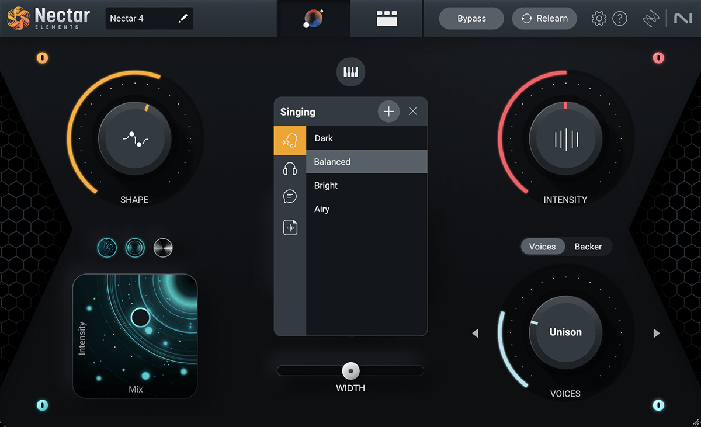This screenshot has height=427, width=701.
Task: Click the Width slider handle
Action: coord(350,370)
